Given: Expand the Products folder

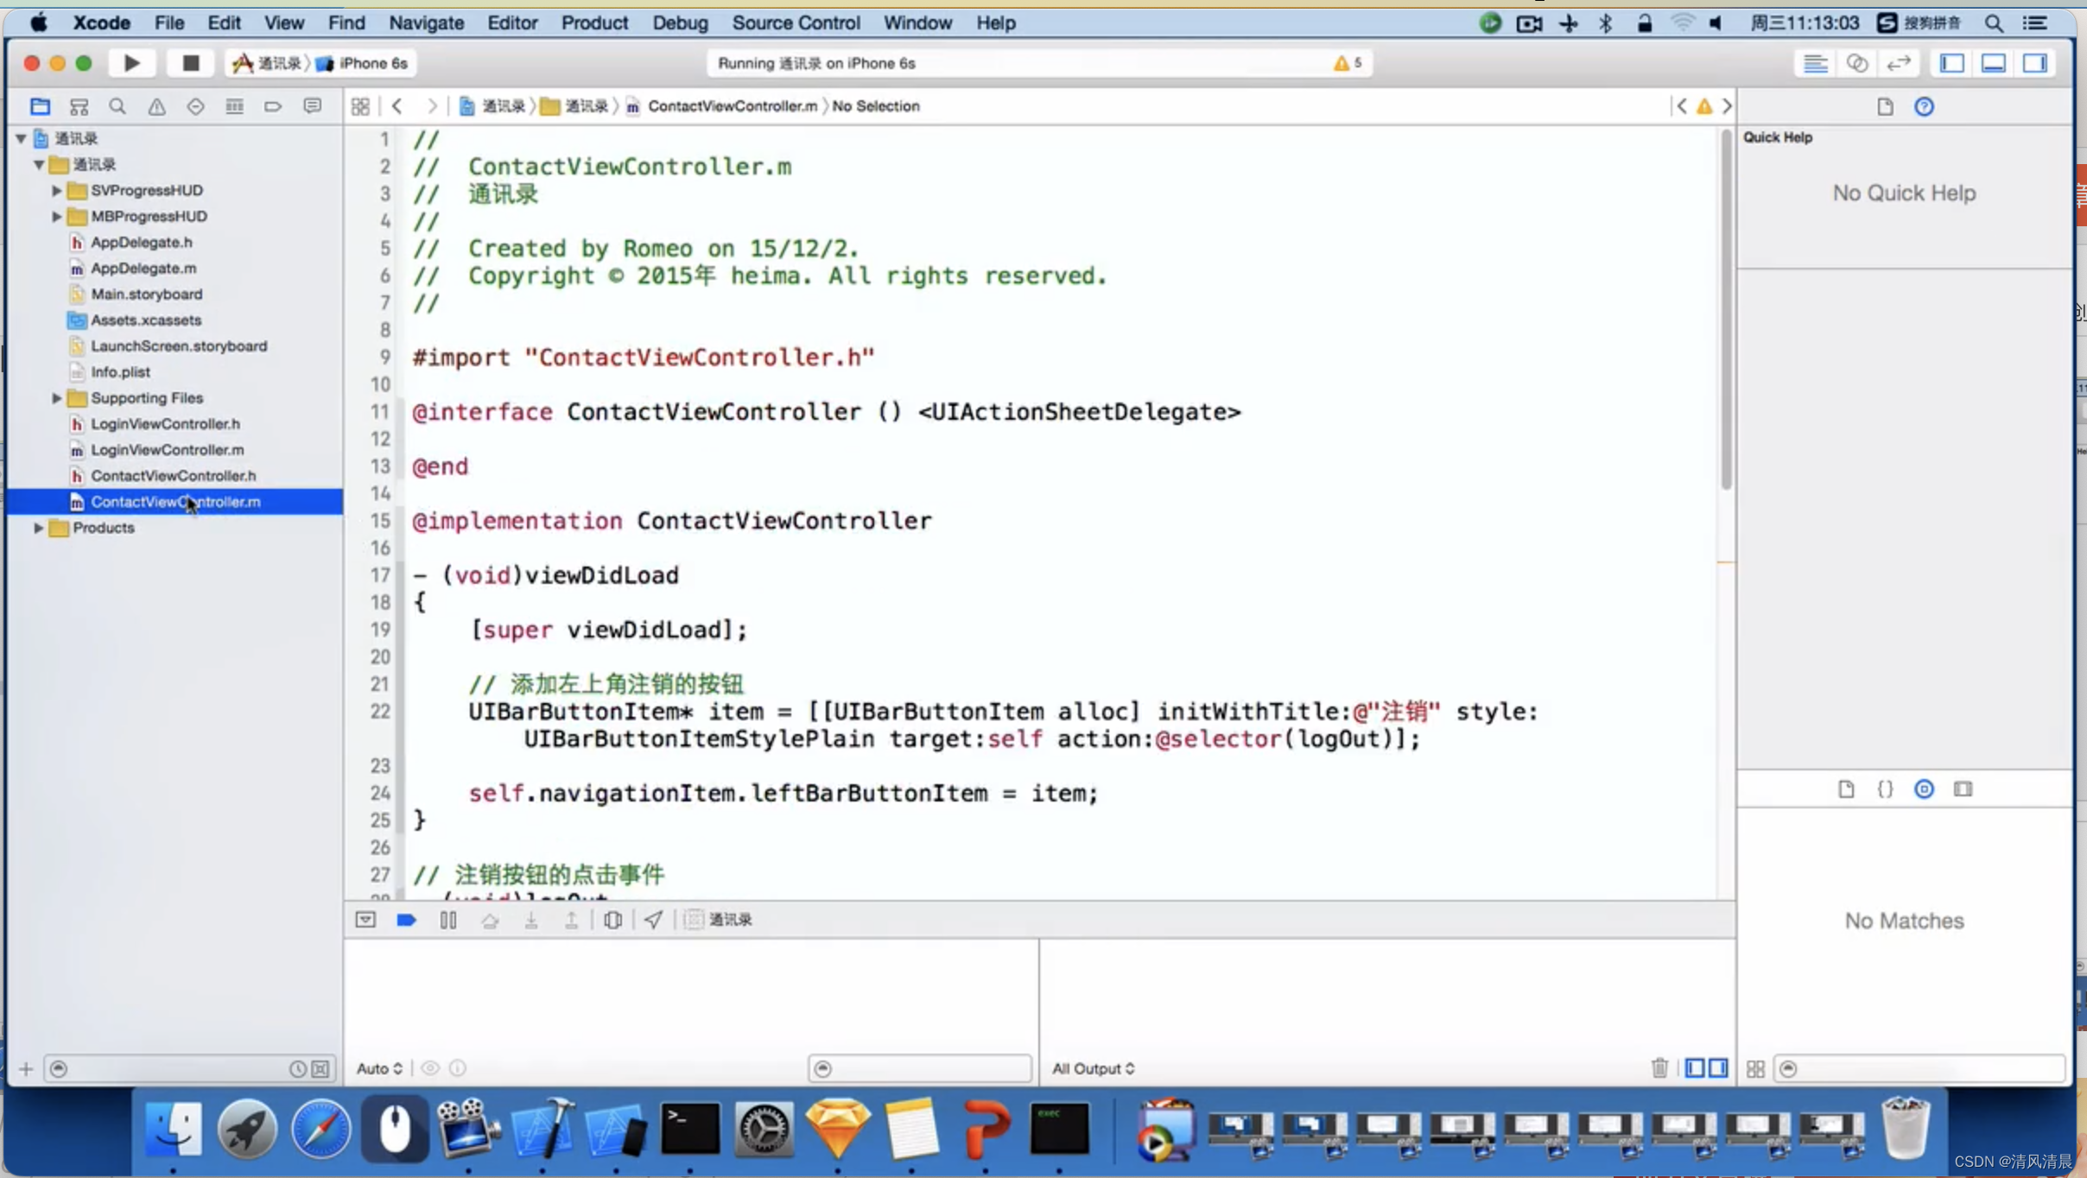Looking at the screenshot, I should point(39,528).
